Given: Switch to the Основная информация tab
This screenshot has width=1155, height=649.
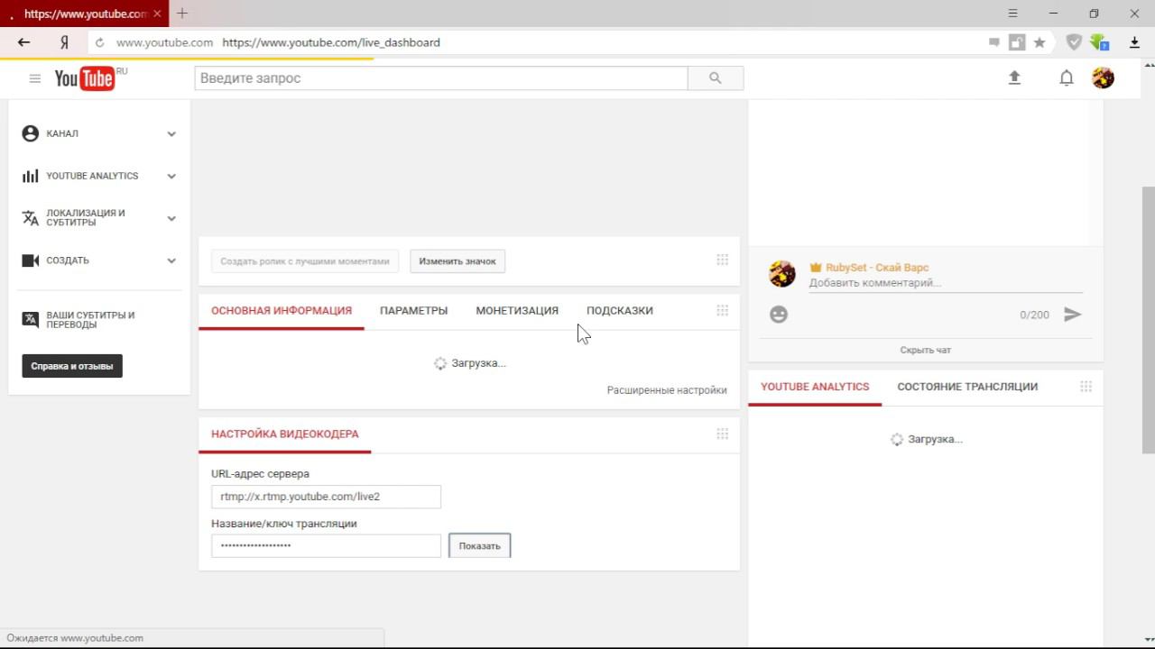Looking at the screenshot, I should point(282,310).
